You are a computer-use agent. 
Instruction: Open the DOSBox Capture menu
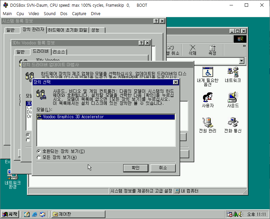point(79,13)
